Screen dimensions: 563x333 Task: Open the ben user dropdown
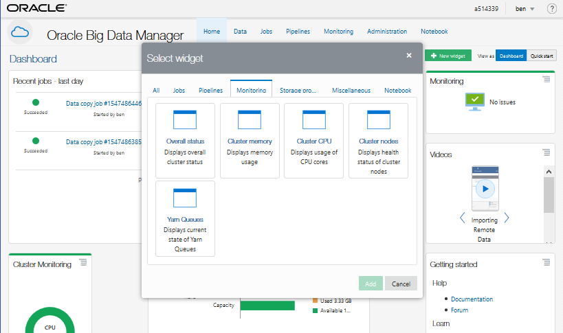tap(525, 9)
